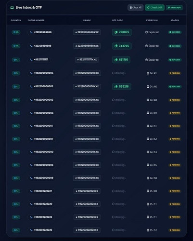Click the Check OTP button
The image size is (193, 241).
point(154,8)
